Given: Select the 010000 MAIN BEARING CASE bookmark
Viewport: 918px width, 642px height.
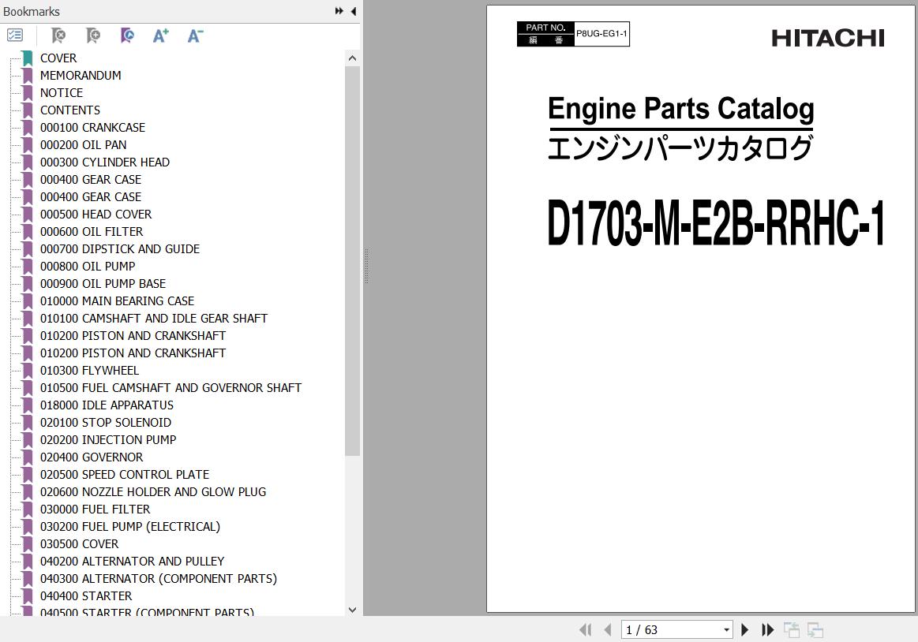Looking at the screenshot, I should pos(117,300).
